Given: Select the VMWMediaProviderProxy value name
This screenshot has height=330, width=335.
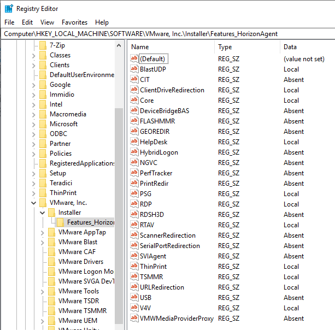Looking at the screenshot, I should click(177, 319).
